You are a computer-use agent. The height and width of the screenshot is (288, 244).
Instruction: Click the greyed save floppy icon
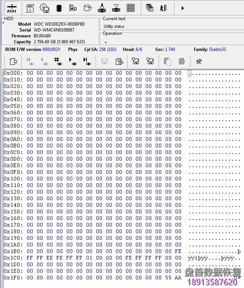point(105,62)
